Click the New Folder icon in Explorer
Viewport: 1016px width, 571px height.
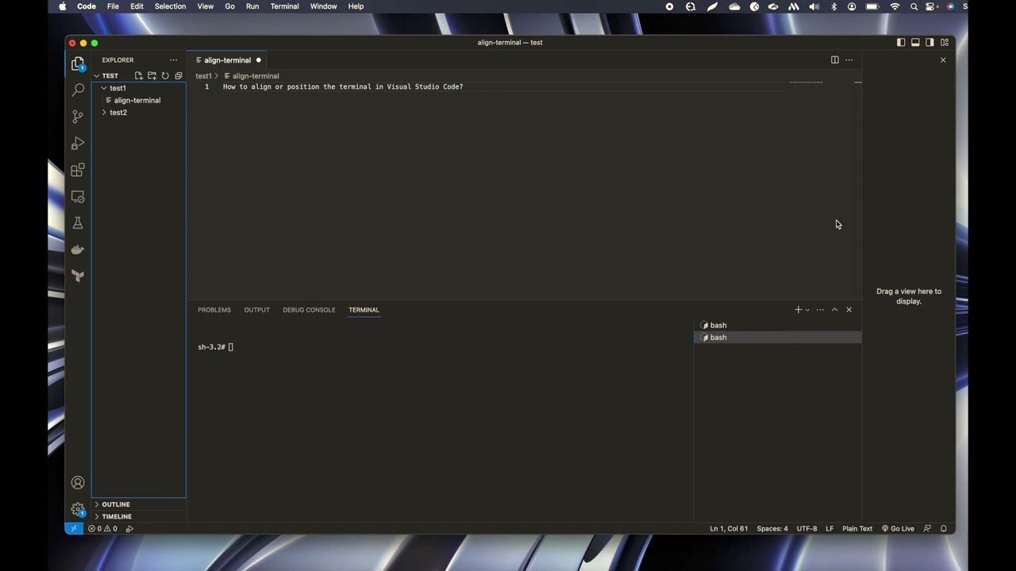tap(152, 76)
